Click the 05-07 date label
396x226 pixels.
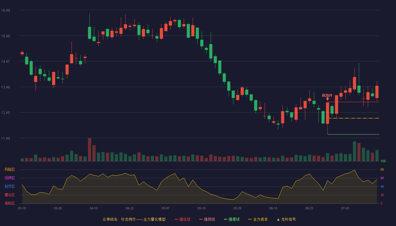[165, 208]
